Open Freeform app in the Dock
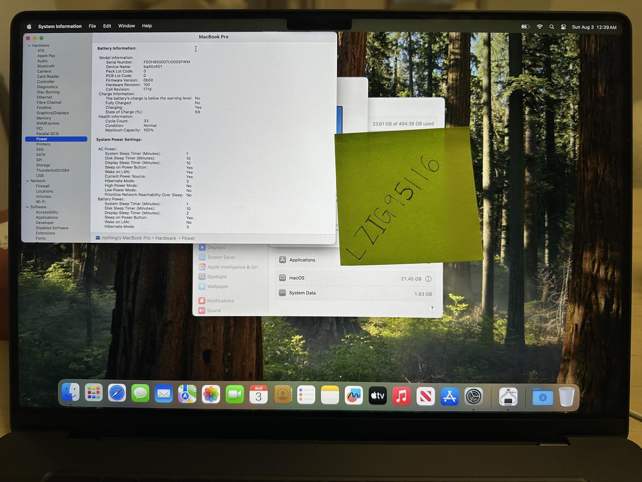 354,395
